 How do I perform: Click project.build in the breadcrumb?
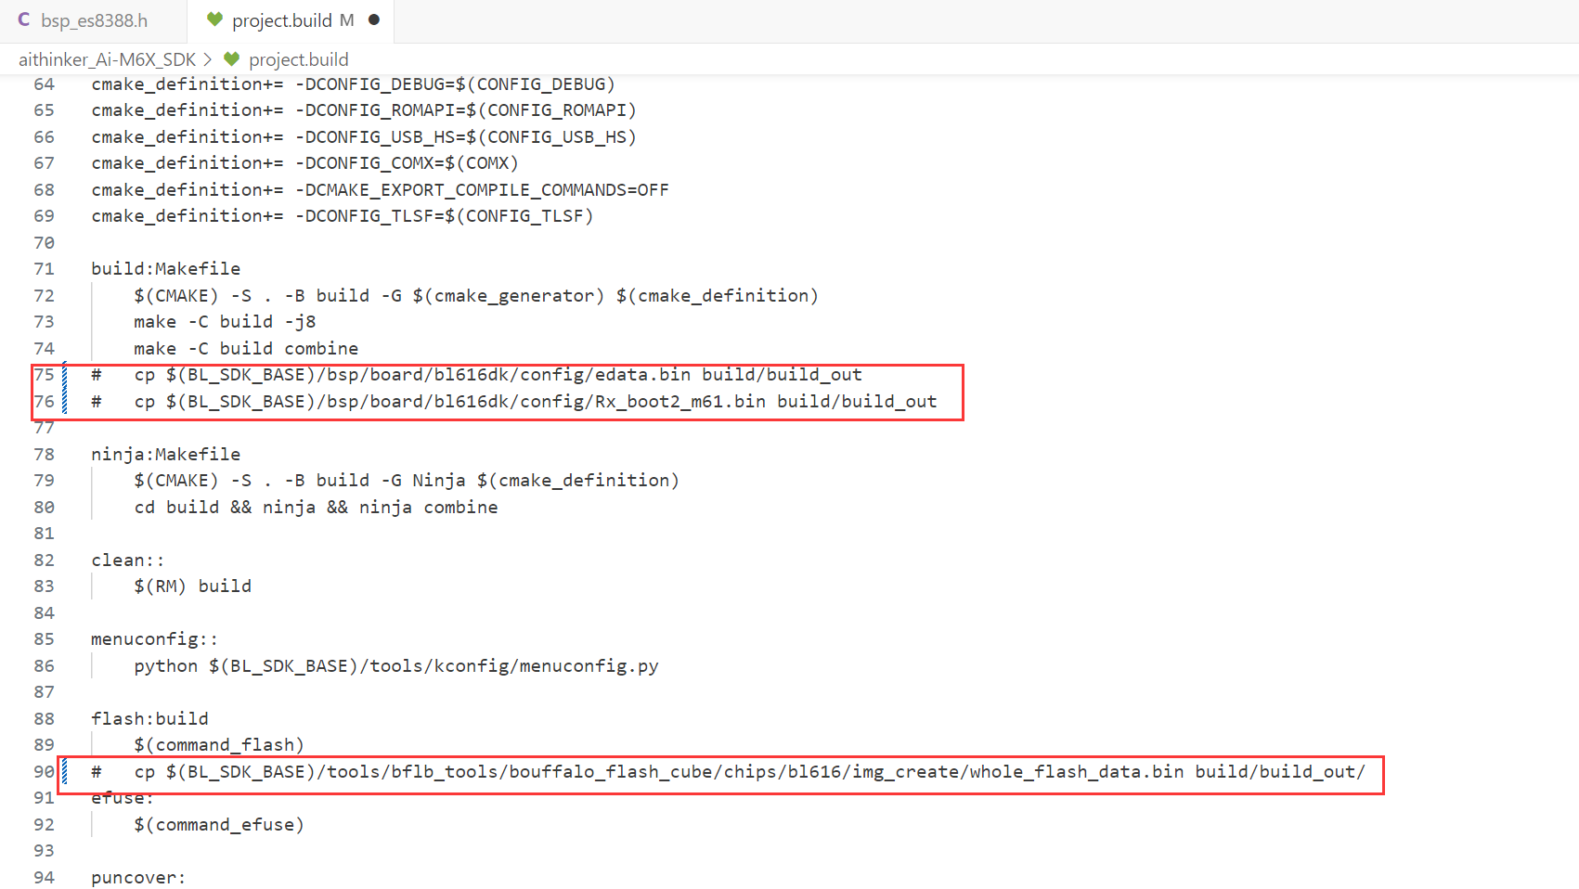[x=298, y=59]
